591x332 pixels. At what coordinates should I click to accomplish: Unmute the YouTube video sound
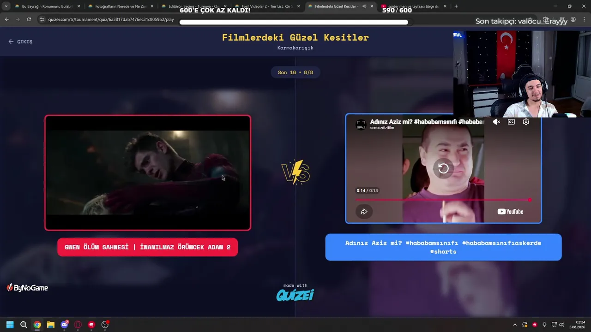click(x=496, y=122)
